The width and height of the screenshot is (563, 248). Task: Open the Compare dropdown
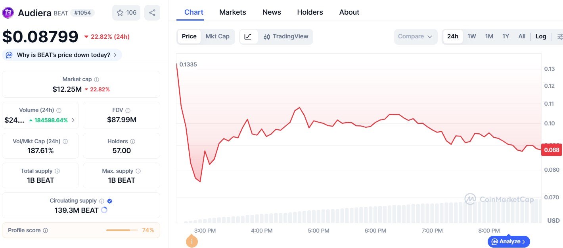coord(415,37)
